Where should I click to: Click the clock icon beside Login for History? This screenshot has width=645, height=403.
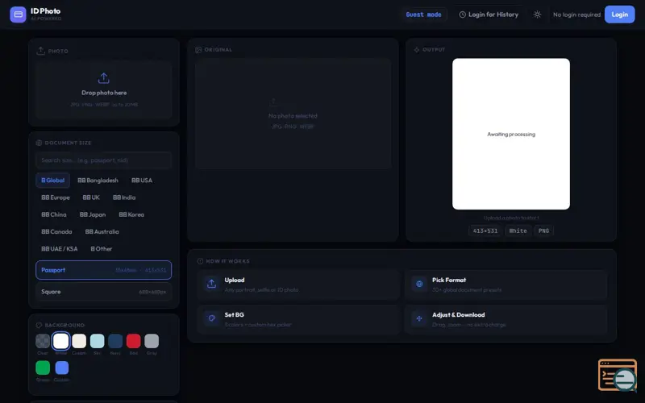(x=462, y=15)
